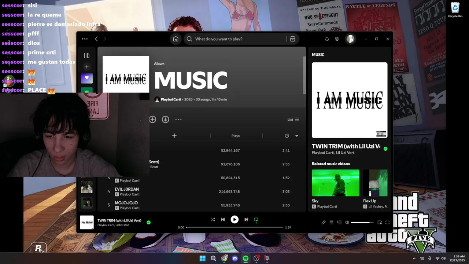The image size is (469, 264).
Task: Show hidden system tray icons
Action: [414, 258]
